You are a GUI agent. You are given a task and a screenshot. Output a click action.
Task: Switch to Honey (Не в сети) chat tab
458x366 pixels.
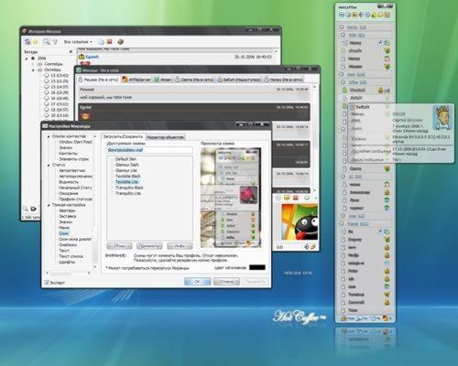coord(284,80)
